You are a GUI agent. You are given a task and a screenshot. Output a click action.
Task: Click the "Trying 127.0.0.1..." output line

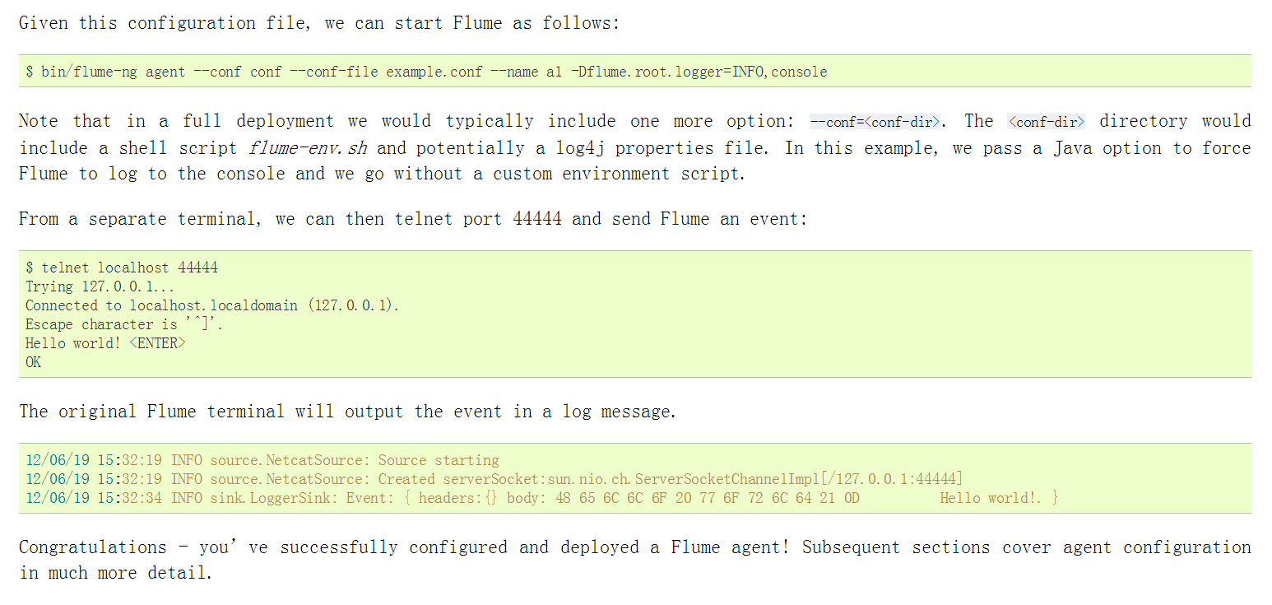click(100, 286)
